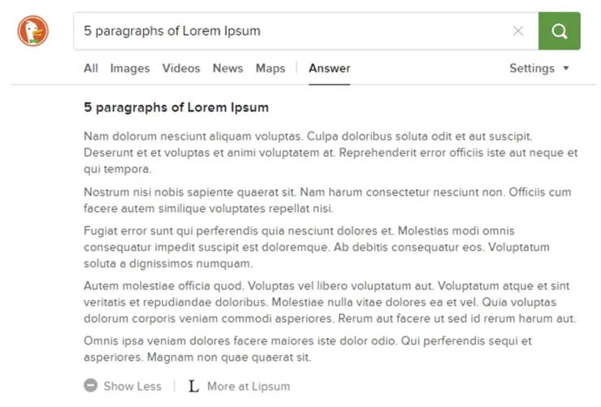Screen dimensions: 601x407
Task: Click the DuckDuckGo duck logo
Action: (33, 31)
